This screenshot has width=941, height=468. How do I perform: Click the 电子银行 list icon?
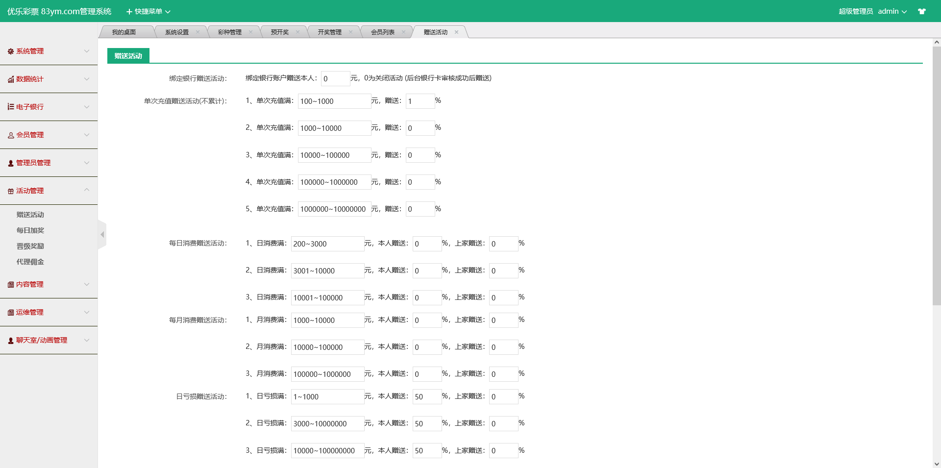[x=11, y=107]
